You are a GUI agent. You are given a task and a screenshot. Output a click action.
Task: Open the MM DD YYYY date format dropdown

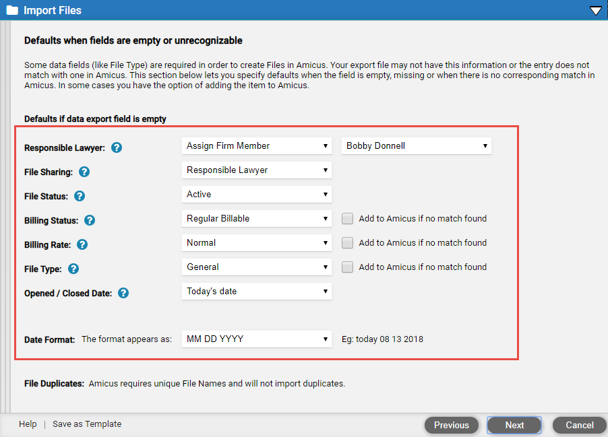click(x=257, y=339)
